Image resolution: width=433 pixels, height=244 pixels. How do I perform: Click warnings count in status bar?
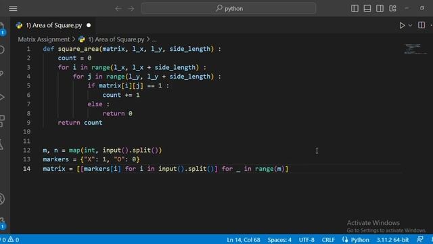[x=14, y=239]
